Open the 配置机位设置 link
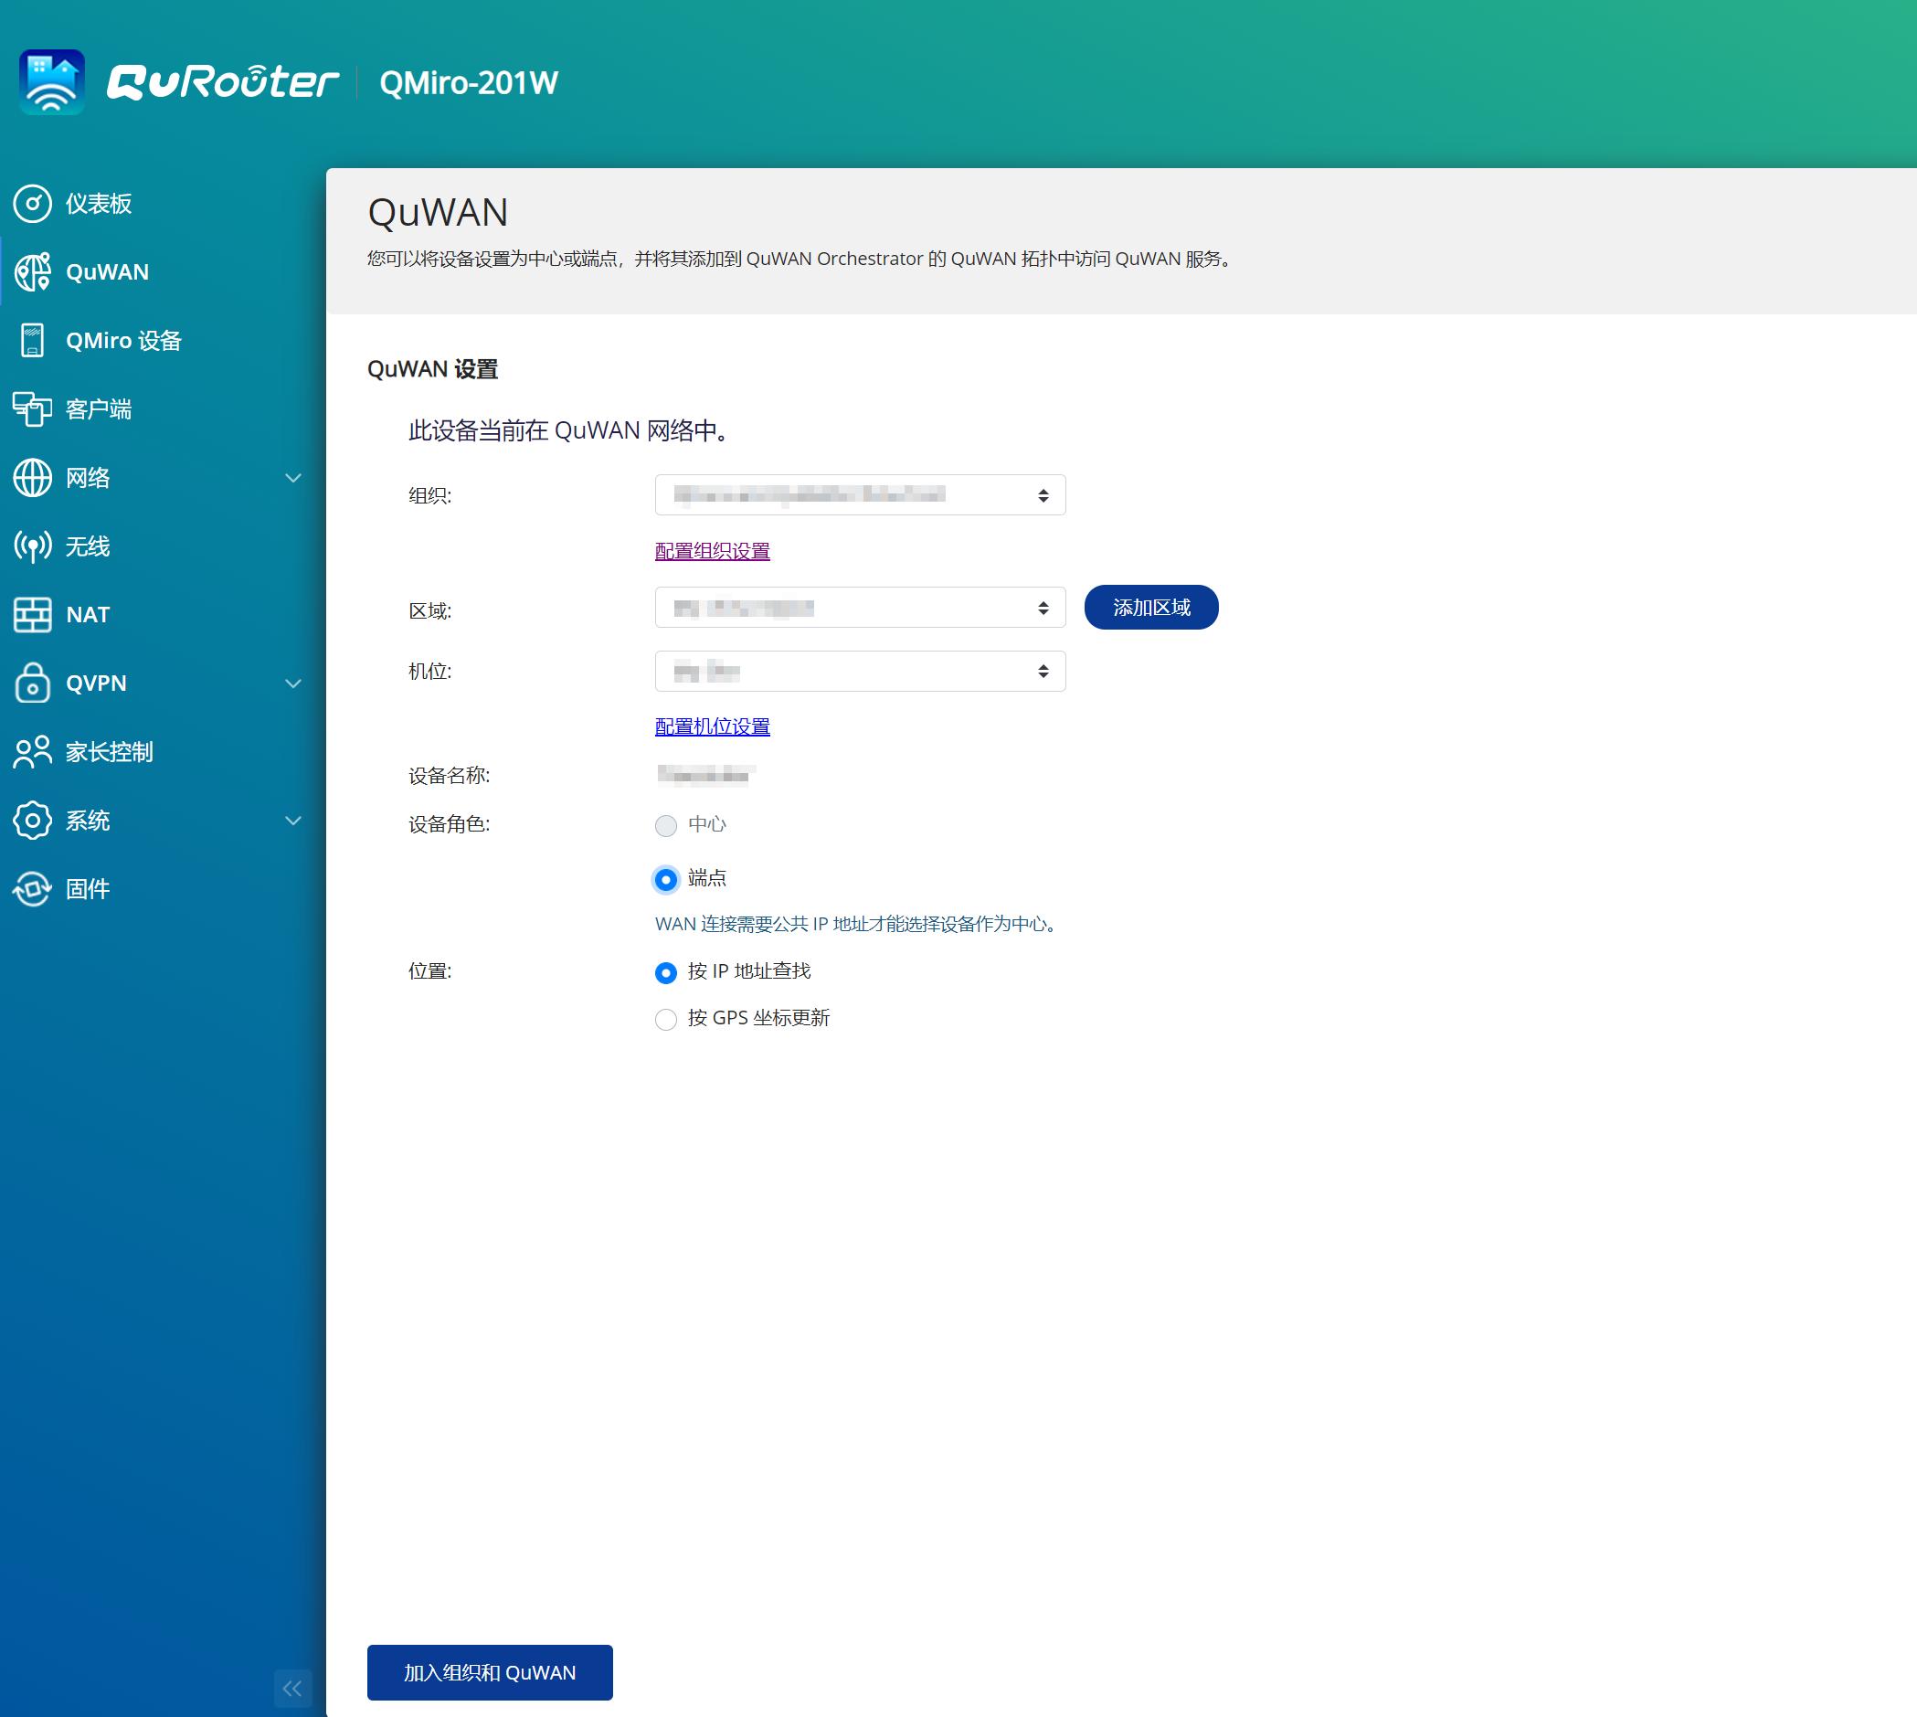This screenshot has height=1717, width=1917. [x=713, y=726]
